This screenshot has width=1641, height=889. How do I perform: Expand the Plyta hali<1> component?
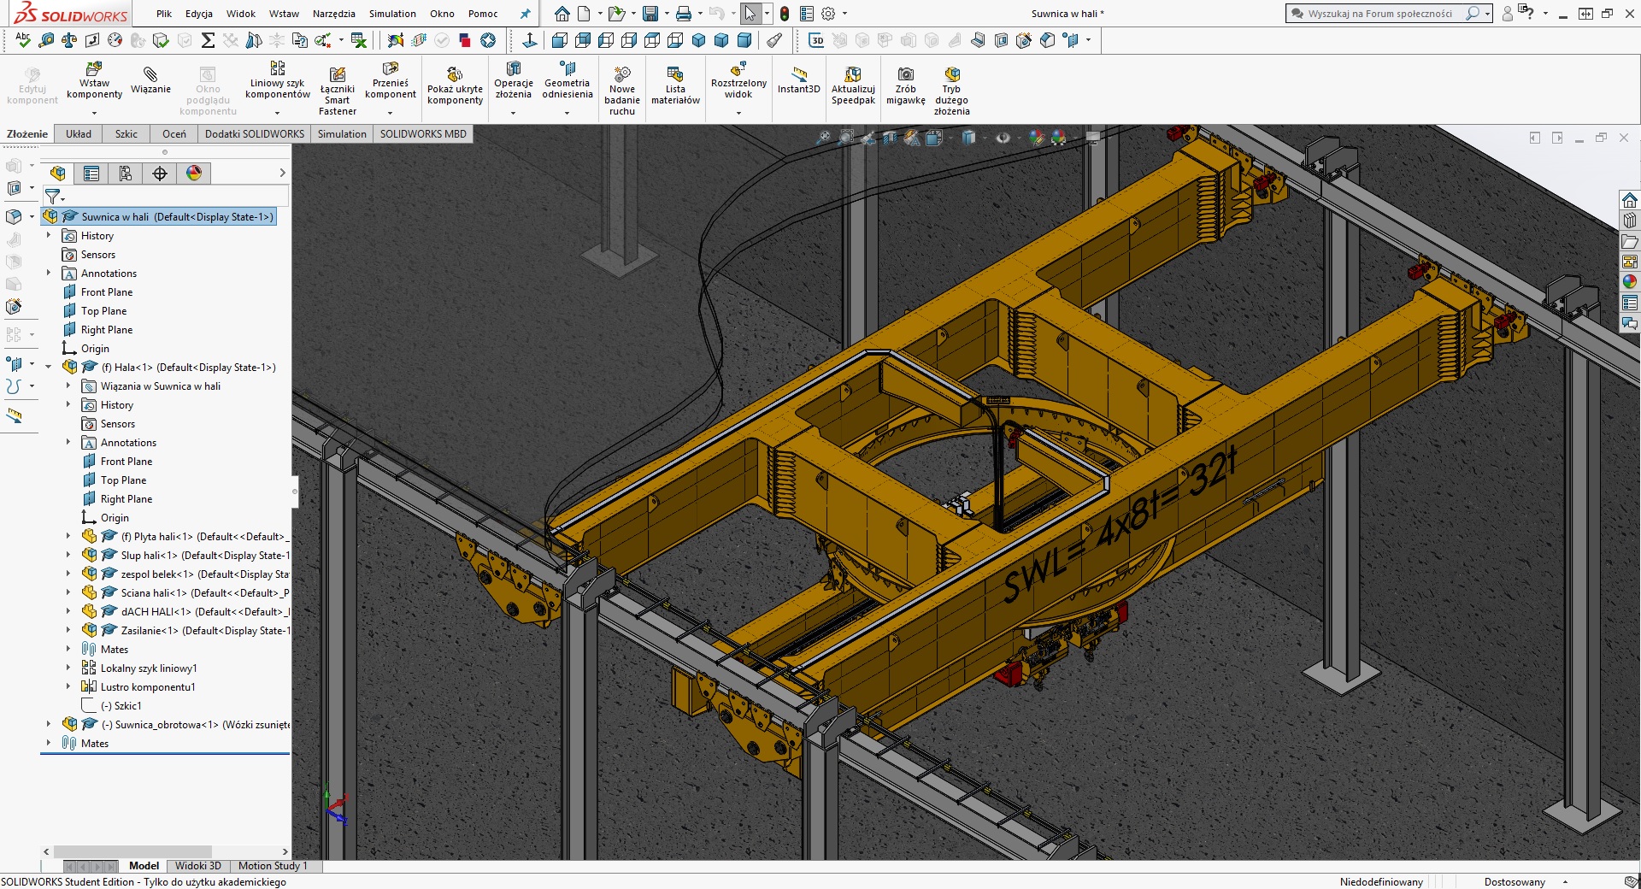click(x=68, y=536)
